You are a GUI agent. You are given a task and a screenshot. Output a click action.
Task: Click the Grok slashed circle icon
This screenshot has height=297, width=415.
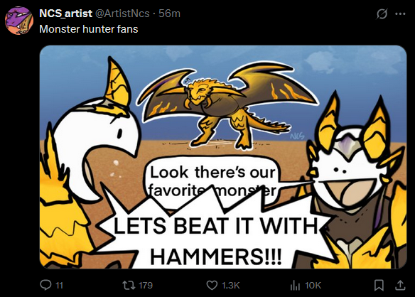382,13
